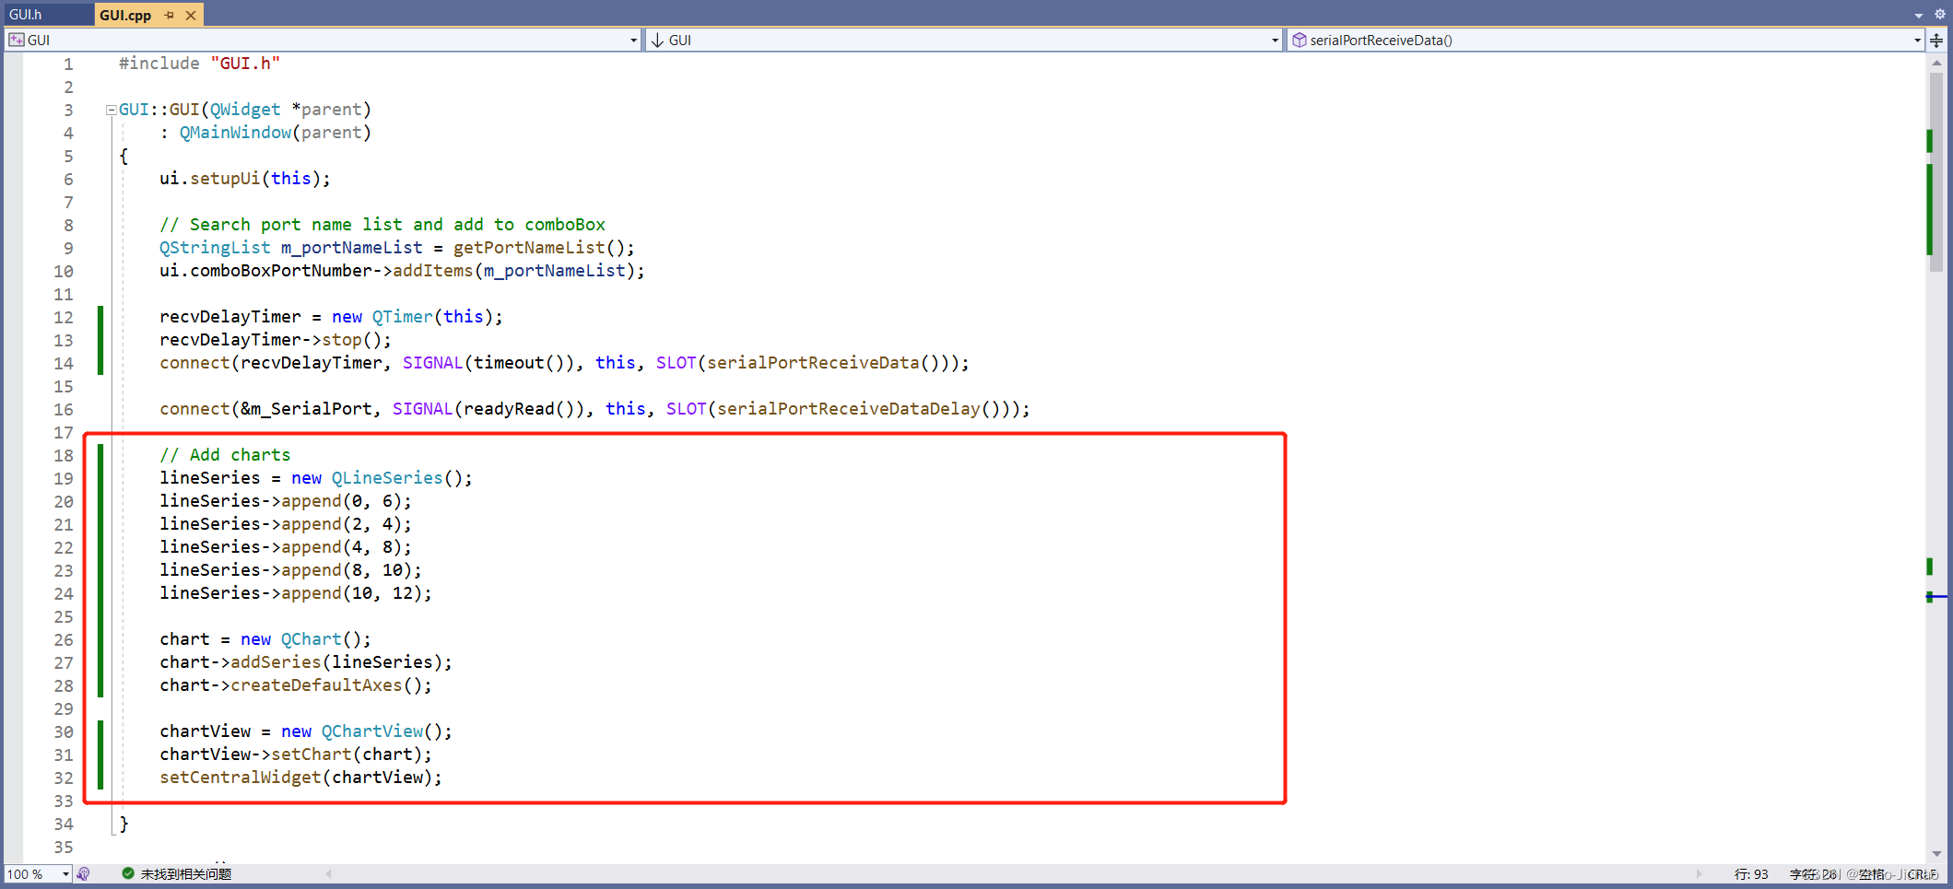Click the Add charts comment
1953x889 pixels.
pyautogui.click(x=225, y=454)
